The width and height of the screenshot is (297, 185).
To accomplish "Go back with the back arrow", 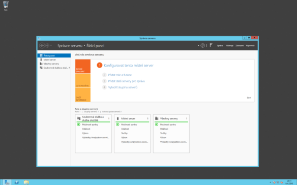I will click(x=42, y=45).
